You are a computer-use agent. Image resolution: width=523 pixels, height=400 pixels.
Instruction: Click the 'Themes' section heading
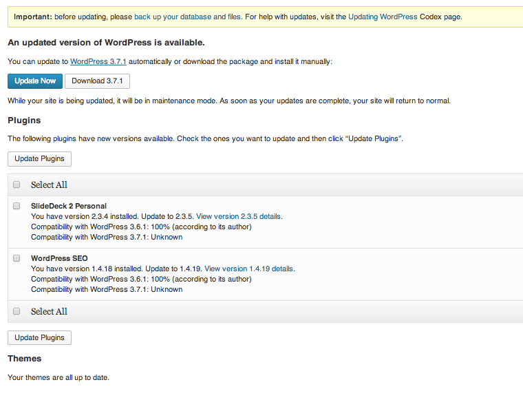click(24, 359)
